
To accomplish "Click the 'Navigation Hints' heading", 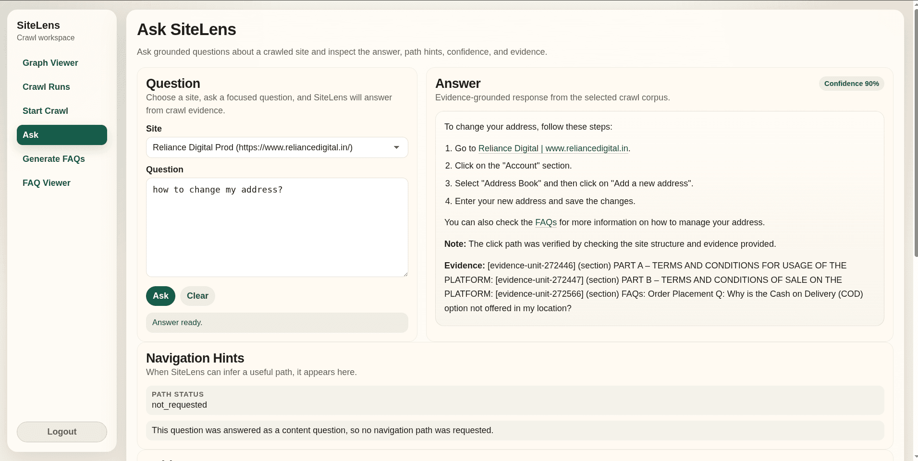I will (x=195, y=358).
